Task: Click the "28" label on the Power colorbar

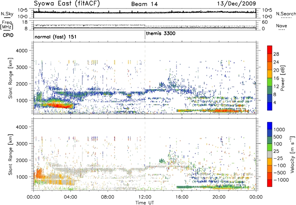Action: click(276, 54)
